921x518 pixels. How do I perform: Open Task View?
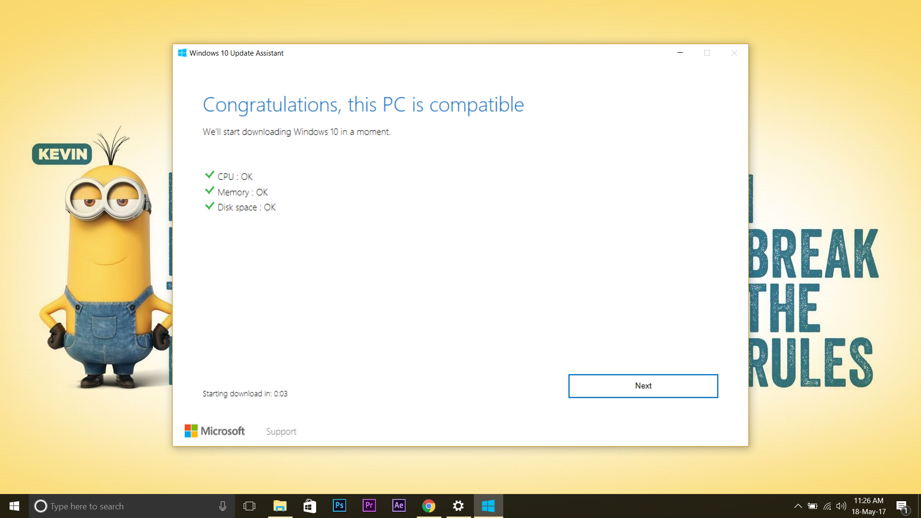[x=249, y=506]
